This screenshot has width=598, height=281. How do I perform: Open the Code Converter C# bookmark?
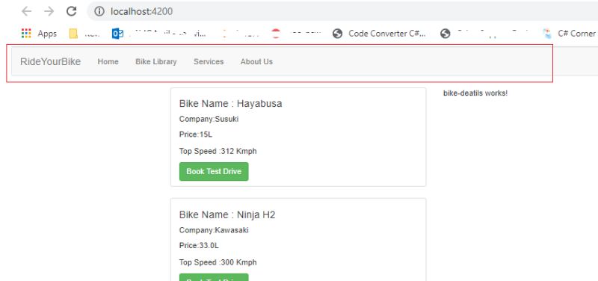point(380,34)
